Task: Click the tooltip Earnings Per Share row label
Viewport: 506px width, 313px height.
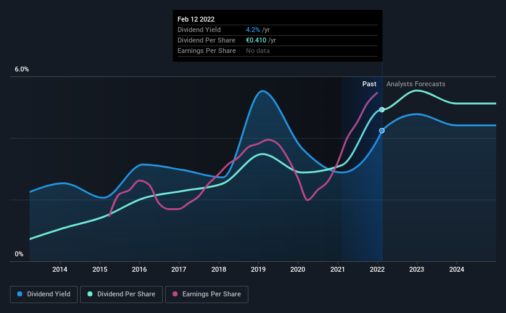Action: (206, 51)
